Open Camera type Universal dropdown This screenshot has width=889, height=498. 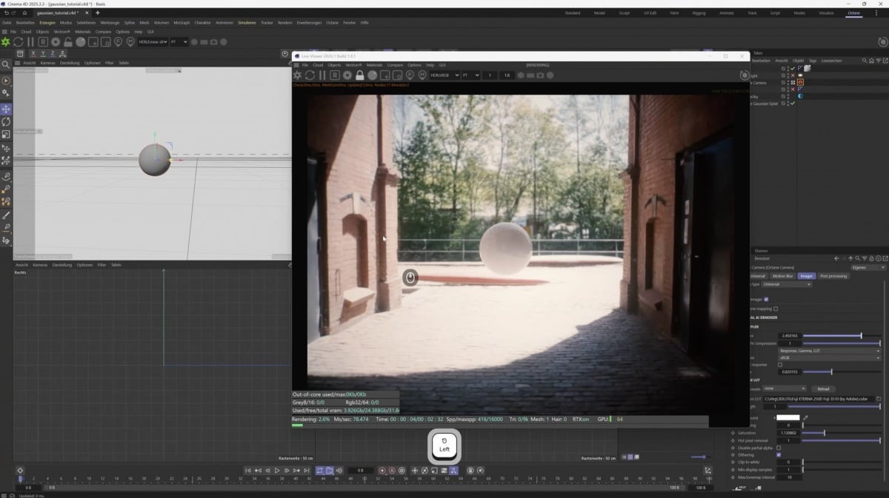click(787, 284)
